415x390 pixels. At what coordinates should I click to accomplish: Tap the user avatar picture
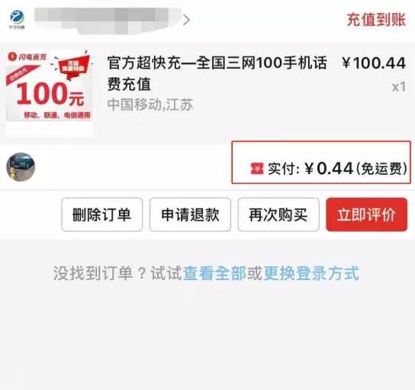coord(21,167)
